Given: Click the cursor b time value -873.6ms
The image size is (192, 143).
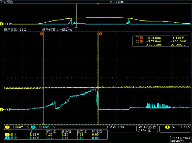Looking at the screenshot, I should 154,41.
